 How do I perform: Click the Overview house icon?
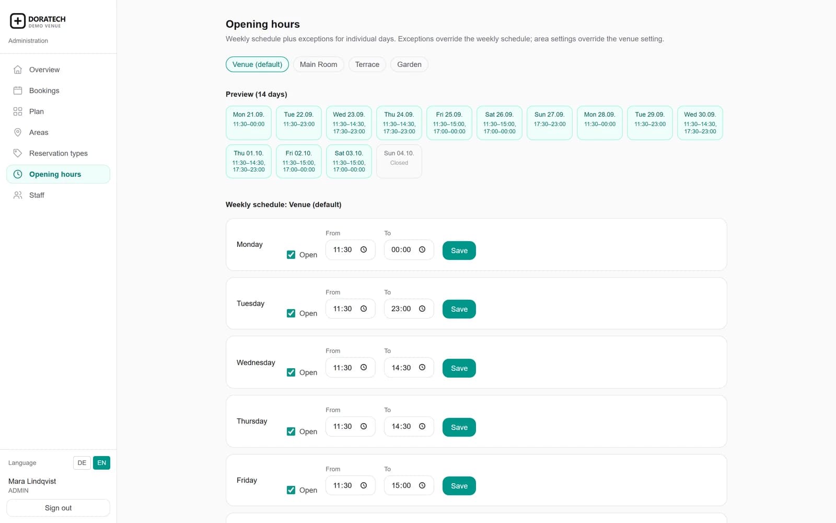[18, 70]
